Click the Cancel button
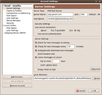Image resolution: width=102 pixels, height=95 pixels. click(81, 91)
